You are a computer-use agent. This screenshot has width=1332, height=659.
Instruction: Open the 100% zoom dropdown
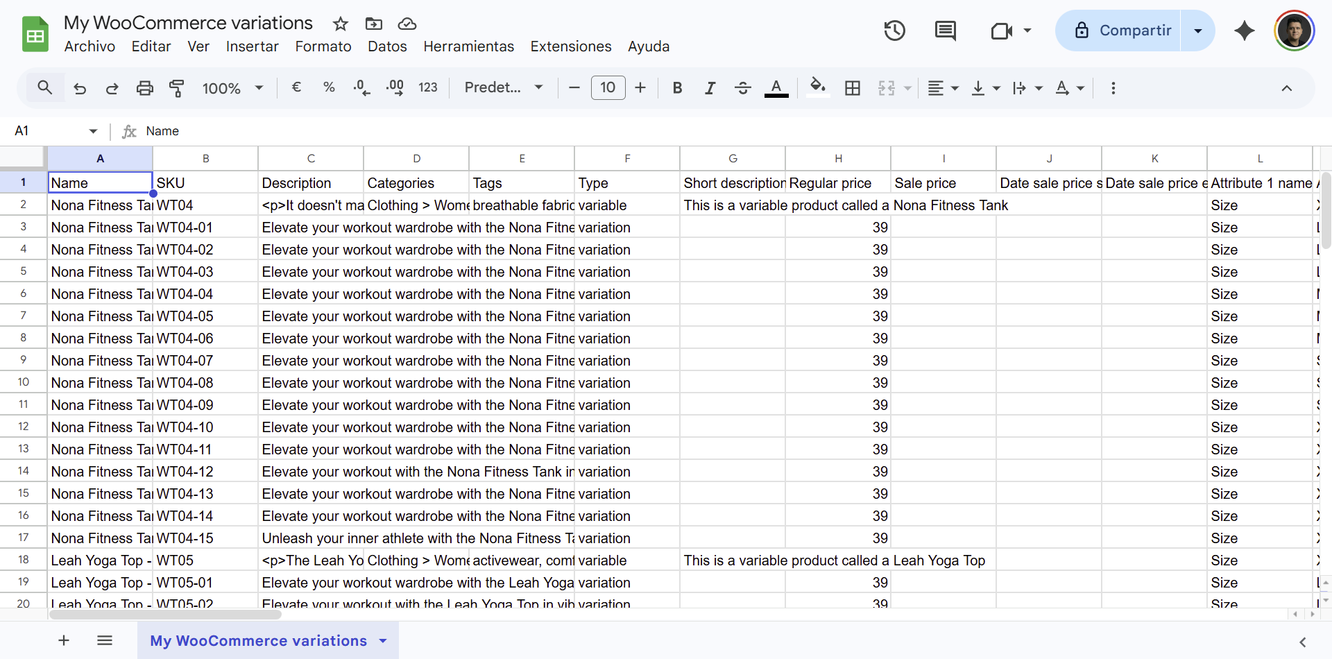[x=232, y=88]
